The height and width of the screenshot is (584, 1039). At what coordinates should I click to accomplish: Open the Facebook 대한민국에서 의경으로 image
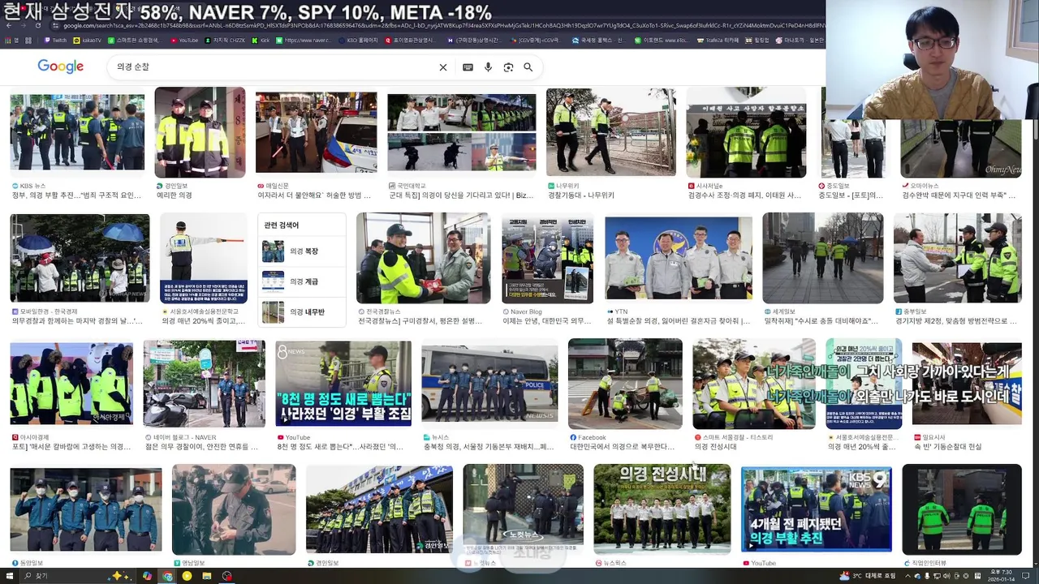tap(625, 384)
